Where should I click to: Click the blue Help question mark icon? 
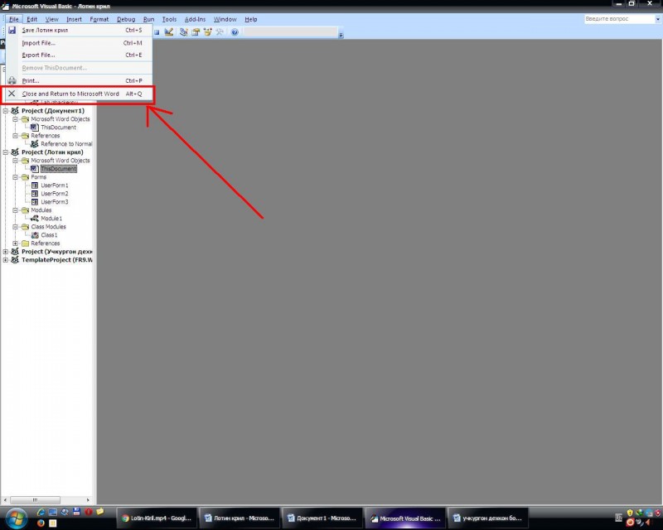[235, 32]
